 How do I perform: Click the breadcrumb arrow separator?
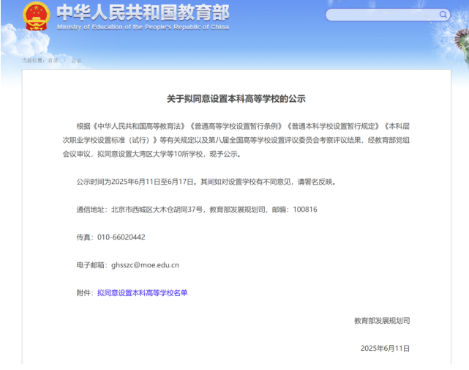click(x=64, y=60)
